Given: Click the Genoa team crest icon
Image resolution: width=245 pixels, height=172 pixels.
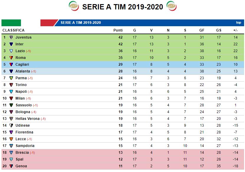Looking at the screenshot, I should pyautogui.click(x=11, y=166).
